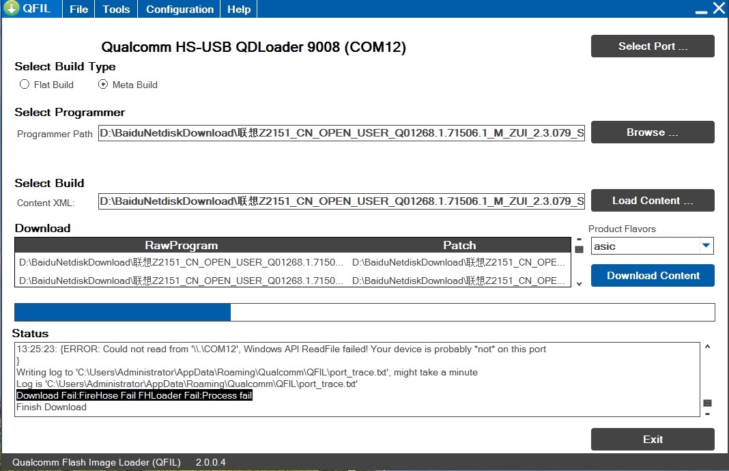Open the Product Flavors asic dropdown

coord(652,246)
